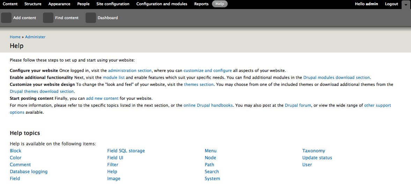Screen dimensions: 411x193
Task: Click the Dashboard shortcut icon
Action: click(91, 18)
